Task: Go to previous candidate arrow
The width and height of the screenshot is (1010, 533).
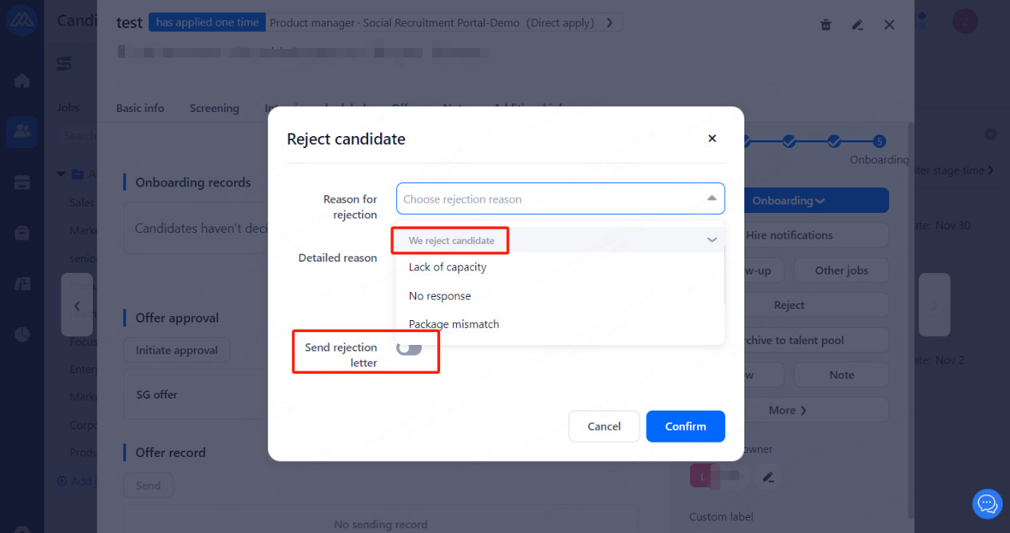Action: pos(77,305)
